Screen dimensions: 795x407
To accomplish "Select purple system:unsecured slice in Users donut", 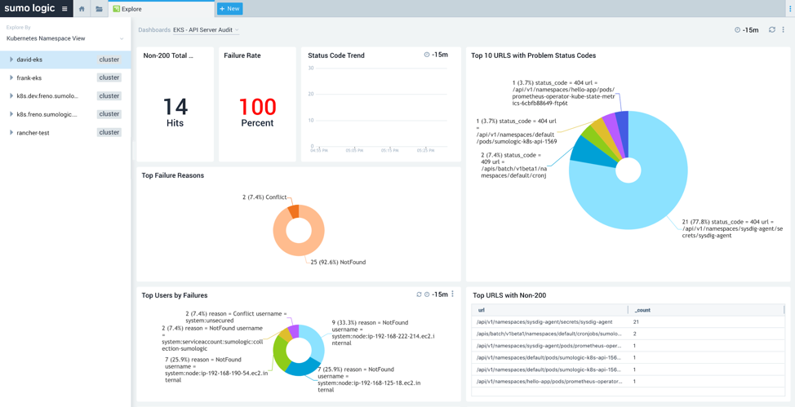I will [294, 330].
